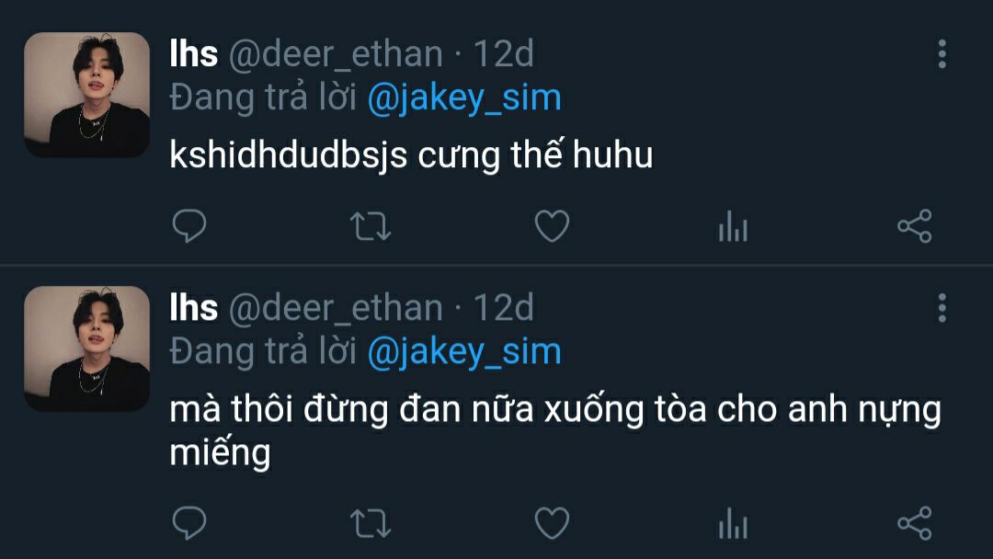Reply to the "mà thôi đừng đan" tweet
This screenshot has width=993, height=559.
click(x=189, y=523)
